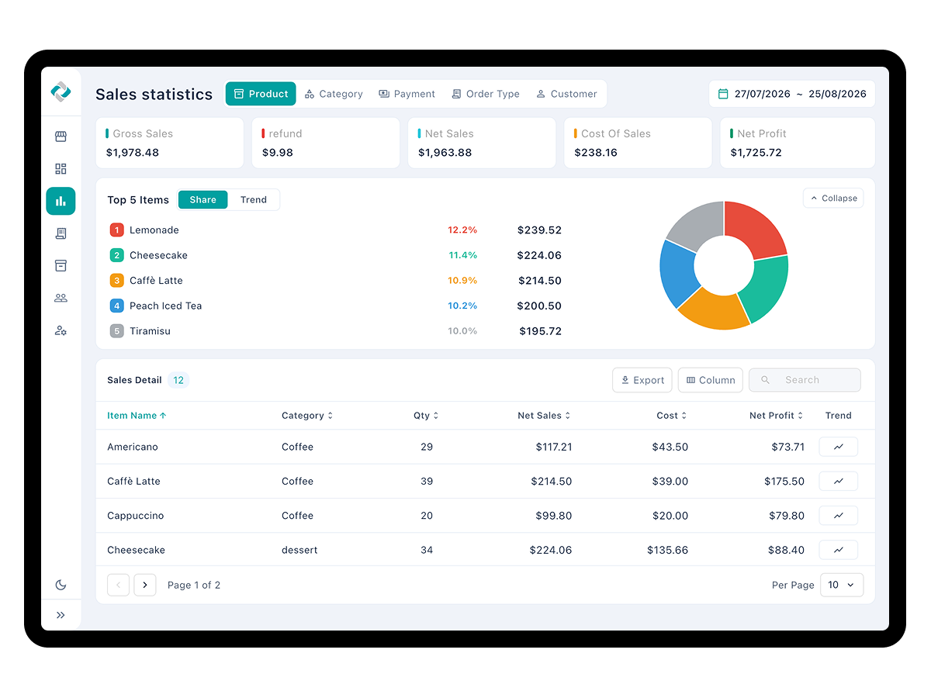Go to next page of results
The width and height of the screenshot is (931, 698).
point(145,585)
